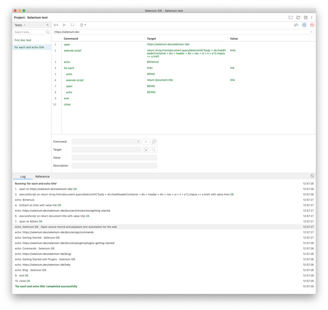Start recording with the REC button
Viewport: 328px width, 310px height.
coord(312,25)
